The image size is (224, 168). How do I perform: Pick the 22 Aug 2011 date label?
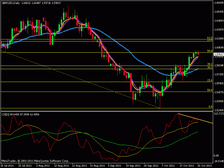(80, 165)
